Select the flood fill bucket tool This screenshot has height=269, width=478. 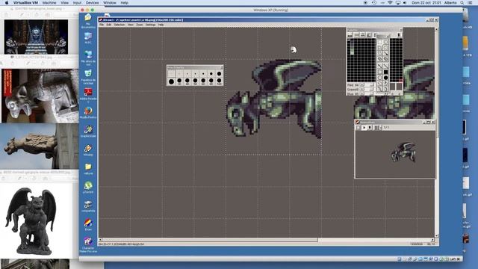(386, 83)
